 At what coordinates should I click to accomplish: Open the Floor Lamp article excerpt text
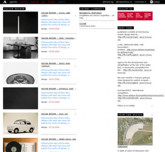point(56,22)
